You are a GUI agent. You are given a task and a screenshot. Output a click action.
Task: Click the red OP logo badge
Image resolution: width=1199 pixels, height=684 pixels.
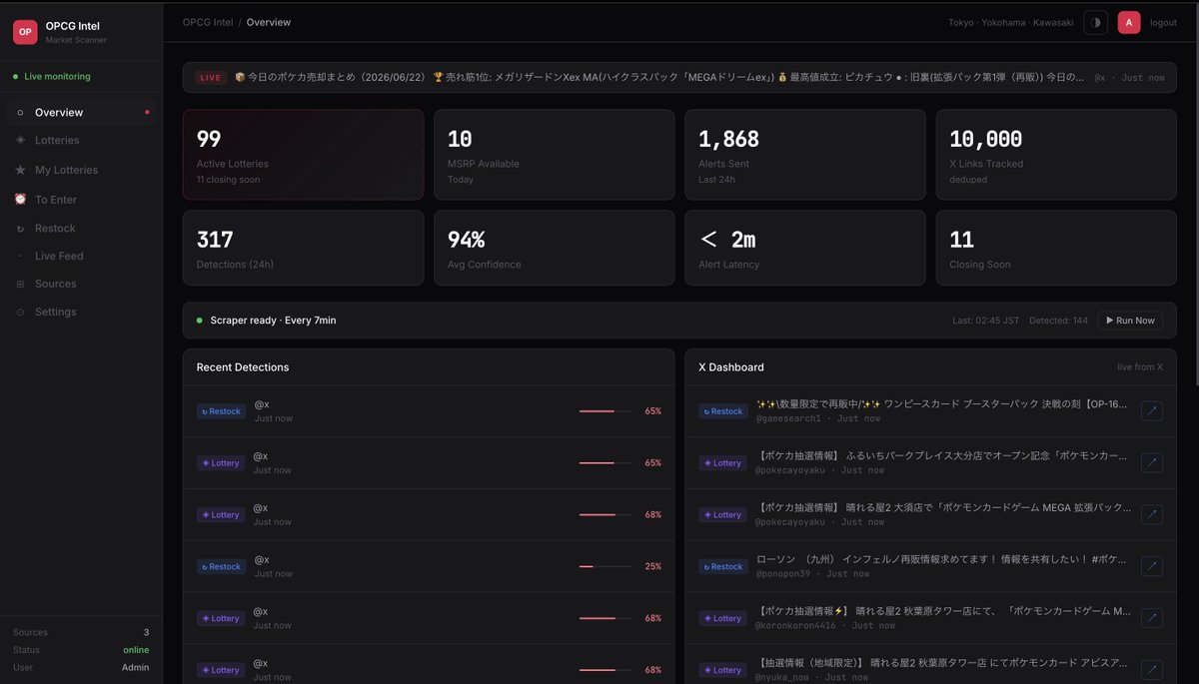(25, 32)
